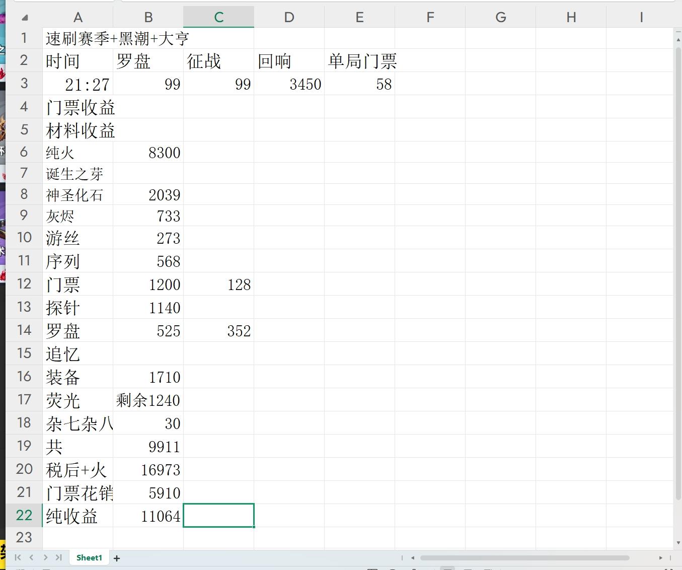Select row 12 header
Image resolution: width=682 pixels, height=570 pixels.
pos(24,284)
